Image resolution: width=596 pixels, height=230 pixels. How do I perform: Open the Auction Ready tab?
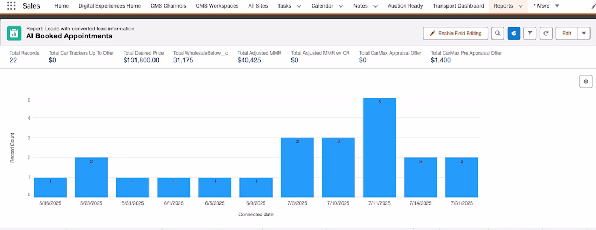[405, 6]
